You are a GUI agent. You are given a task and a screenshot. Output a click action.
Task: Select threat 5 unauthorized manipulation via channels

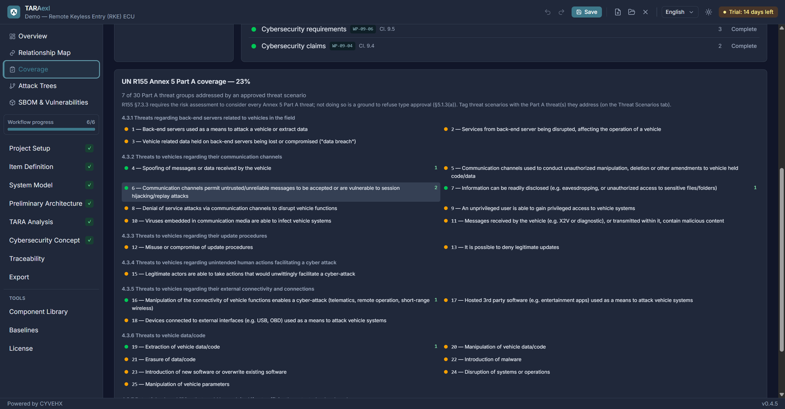600,172
